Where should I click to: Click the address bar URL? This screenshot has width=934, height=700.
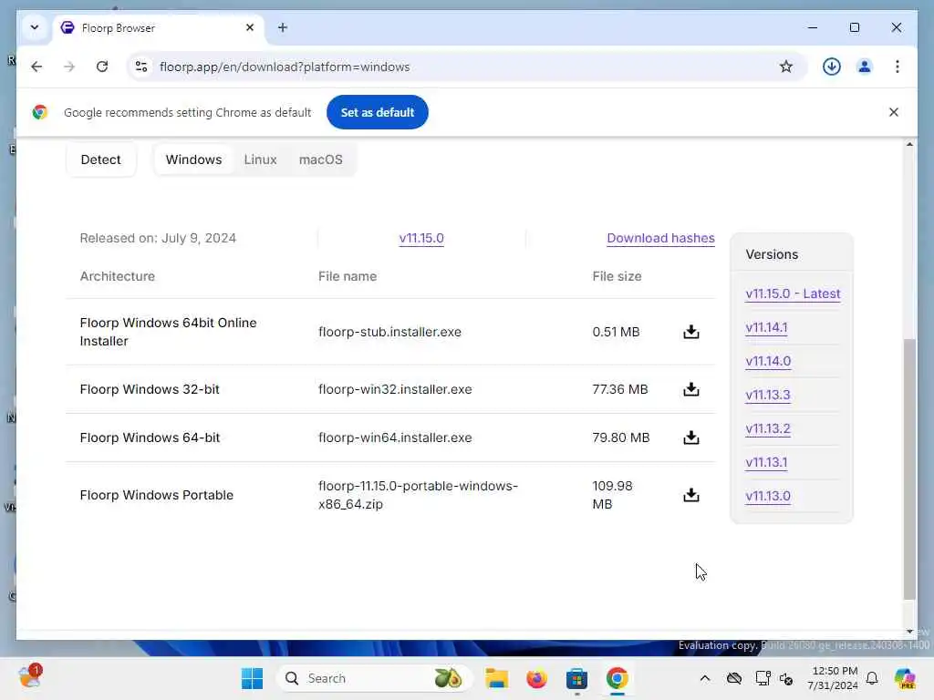pyautogui.click(x=285, y=67)
